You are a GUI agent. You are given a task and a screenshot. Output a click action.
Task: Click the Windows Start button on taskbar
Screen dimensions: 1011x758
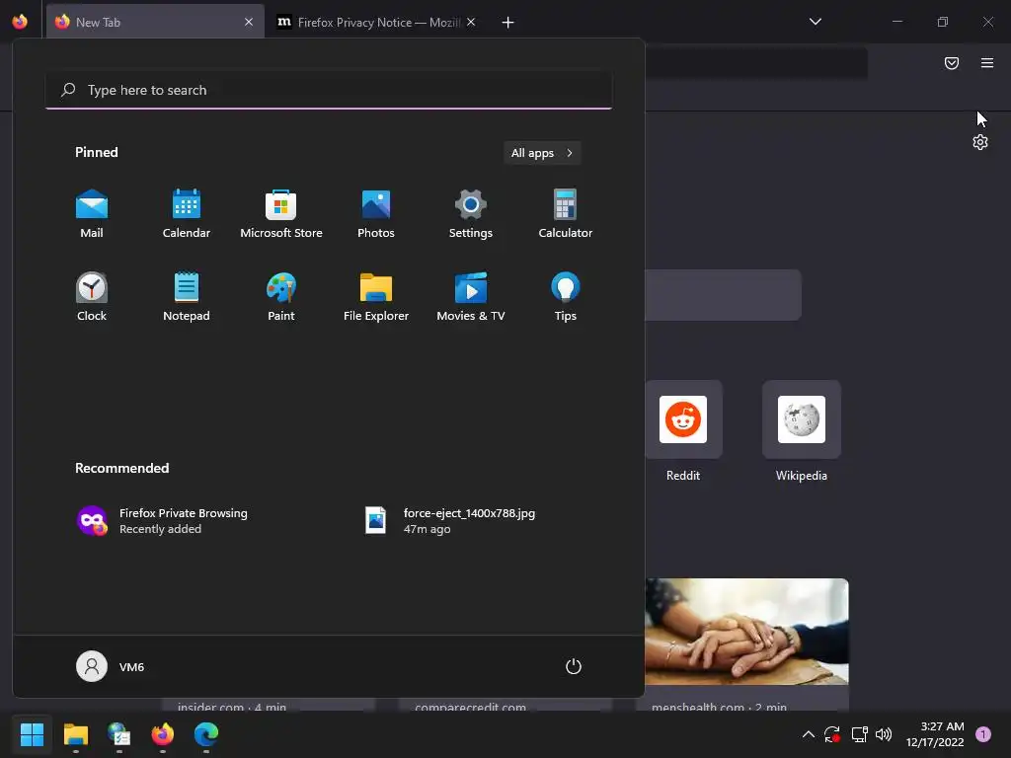coord(32,734)
